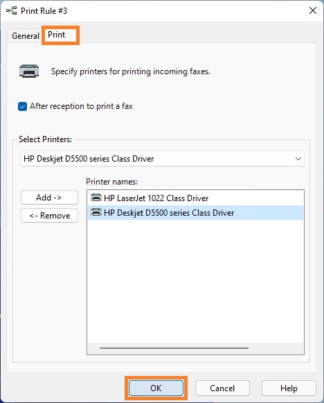Image resolution: width=324 pixels, height=403 pixels.
Task: Uncheck After reception to print a fax
Action: 22,106
